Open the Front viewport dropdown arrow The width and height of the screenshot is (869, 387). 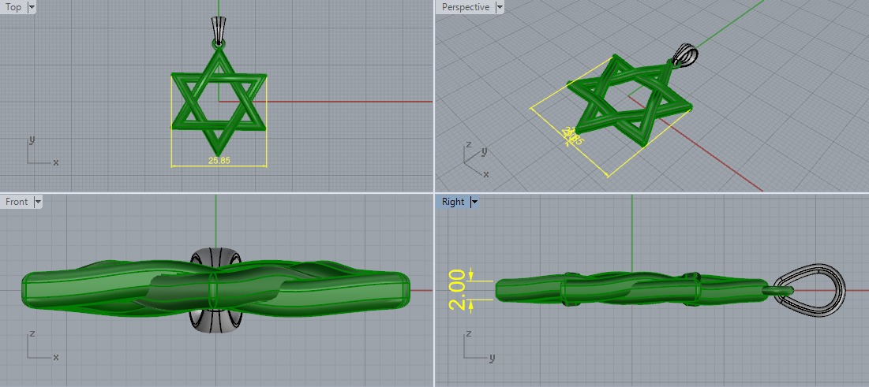point(38,202)
